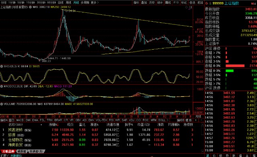Click the plus zoom-in button on timeline
The image size is (257, 157).
coord(196,120)
